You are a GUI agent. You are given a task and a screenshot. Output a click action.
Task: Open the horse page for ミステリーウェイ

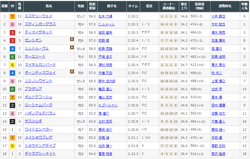pyautogui.click(x=38, y=16)
